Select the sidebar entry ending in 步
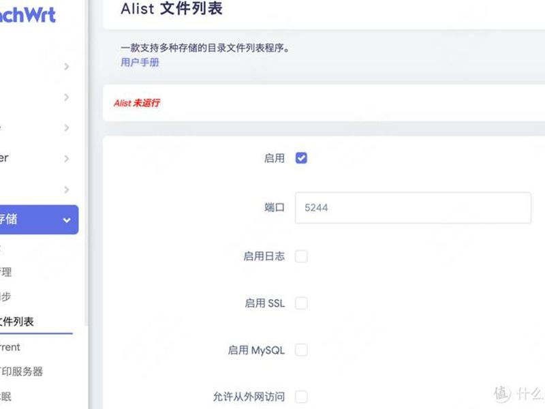 (x=5, y=297)
